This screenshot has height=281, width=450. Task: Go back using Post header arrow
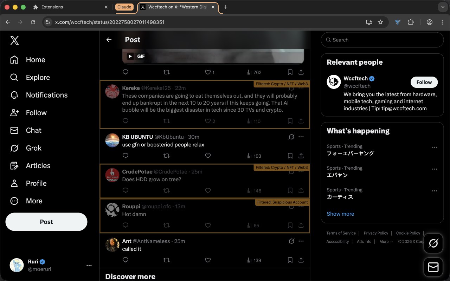(109, 40)
